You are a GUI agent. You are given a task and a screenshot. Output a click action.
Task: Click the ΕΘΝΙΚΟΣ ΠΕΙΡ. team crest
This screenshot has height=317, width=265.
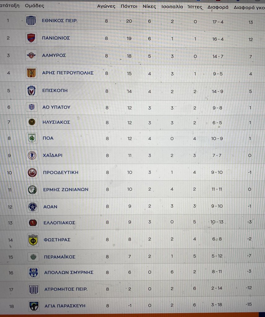coord(32,21)
